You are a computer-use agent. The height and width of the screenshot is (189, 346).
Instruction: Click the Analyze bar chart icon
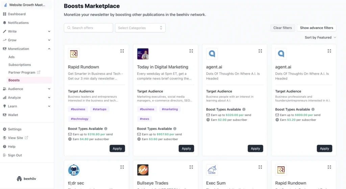coord(4,97)
